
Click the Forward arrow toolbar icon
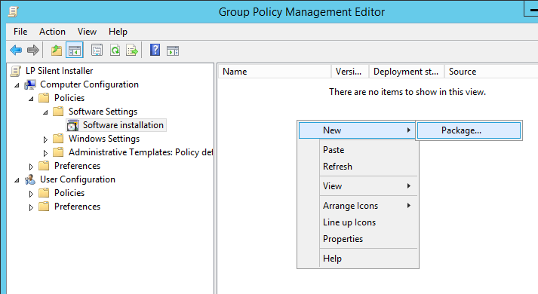pyautogui.click(x=33, y=51)
